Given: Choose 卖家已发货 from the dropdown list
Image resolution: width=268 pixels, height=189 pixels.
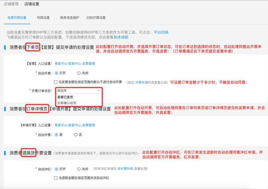Looking at the screenshot, I should pyautogui.click(x=65, y=97).
